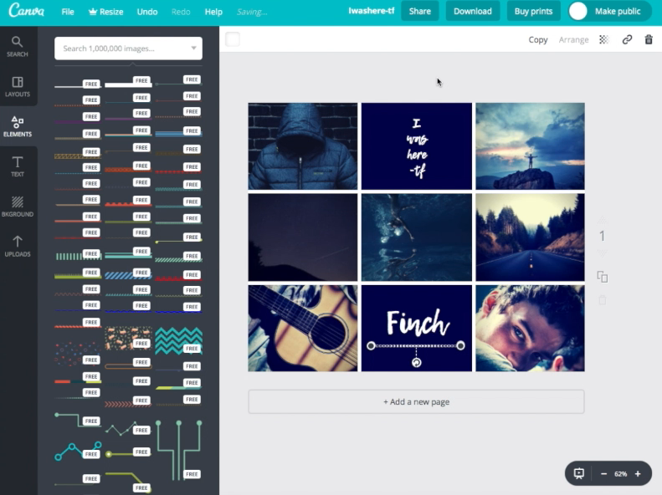Open the Help menu
Screen dimensions: 662x495
pos(213,12)
